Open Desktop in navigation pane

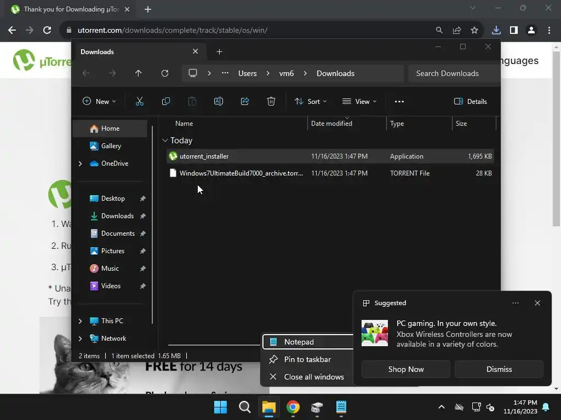pos(110,198)
